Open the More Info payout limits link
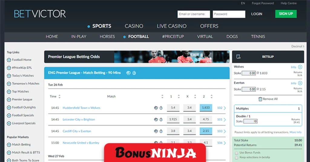 (x=295, y=132)
